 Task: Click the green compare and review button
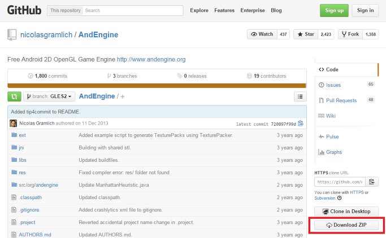tap(14, 96)
